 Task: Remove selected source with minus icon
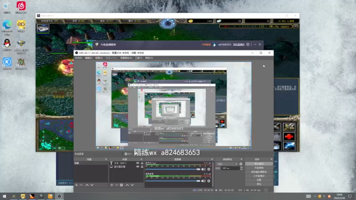(117, 185)
